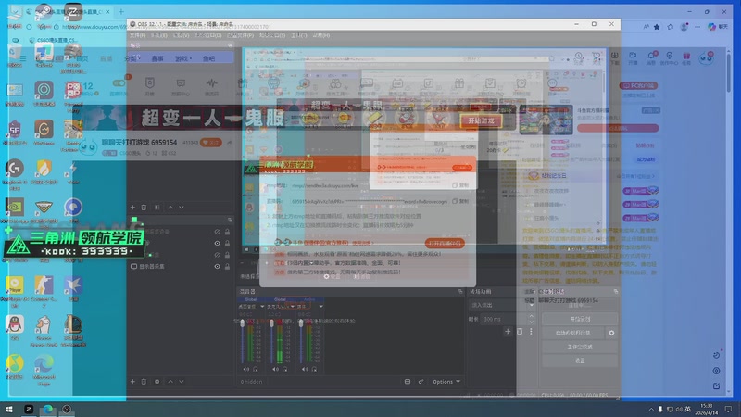Open OBS 帮助(H) menu
The image size is (741, 417).
point(320,35)
